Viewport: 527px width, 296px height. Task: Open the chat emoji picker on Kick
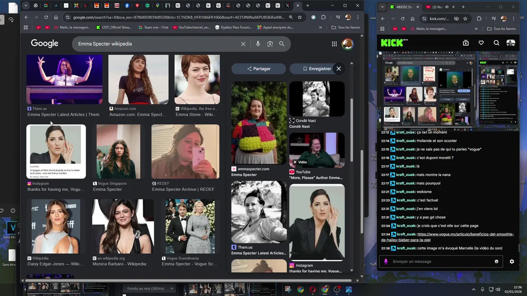coord(496,261)
